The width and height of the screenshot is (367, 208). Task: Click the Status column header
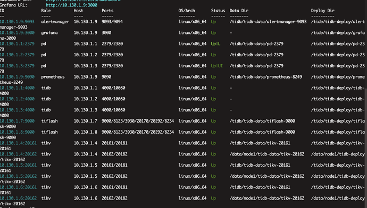(218, 11)
